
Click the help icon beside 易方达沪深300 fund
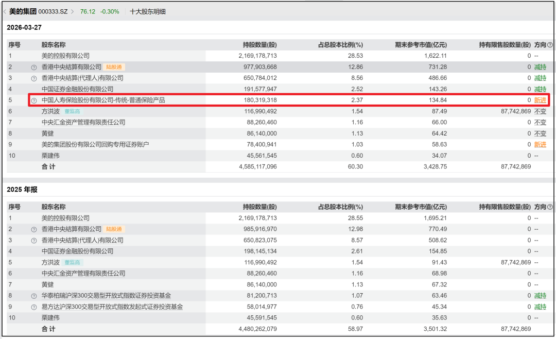coord(33,308)
